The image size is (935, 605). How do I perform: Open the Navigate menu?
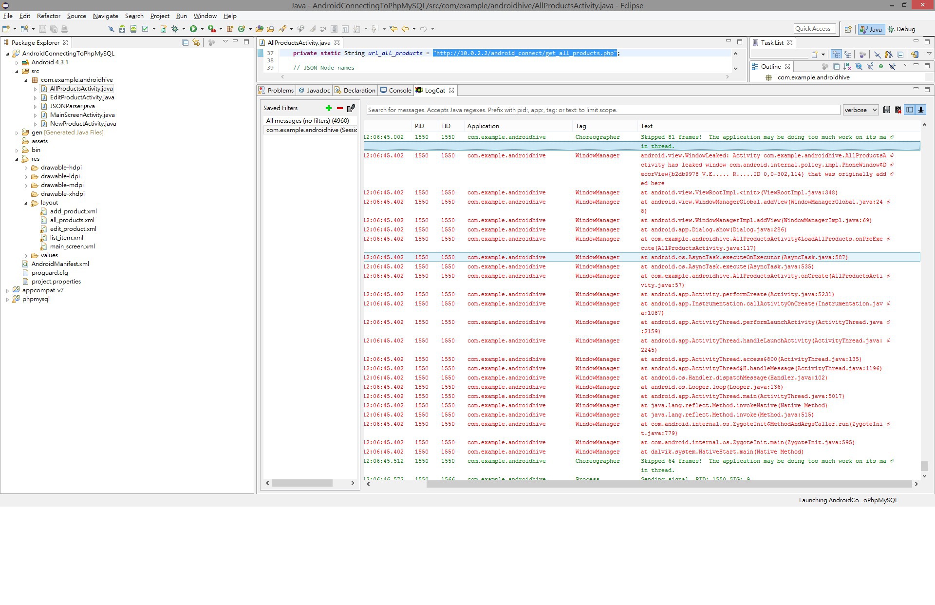coord(105,16)
